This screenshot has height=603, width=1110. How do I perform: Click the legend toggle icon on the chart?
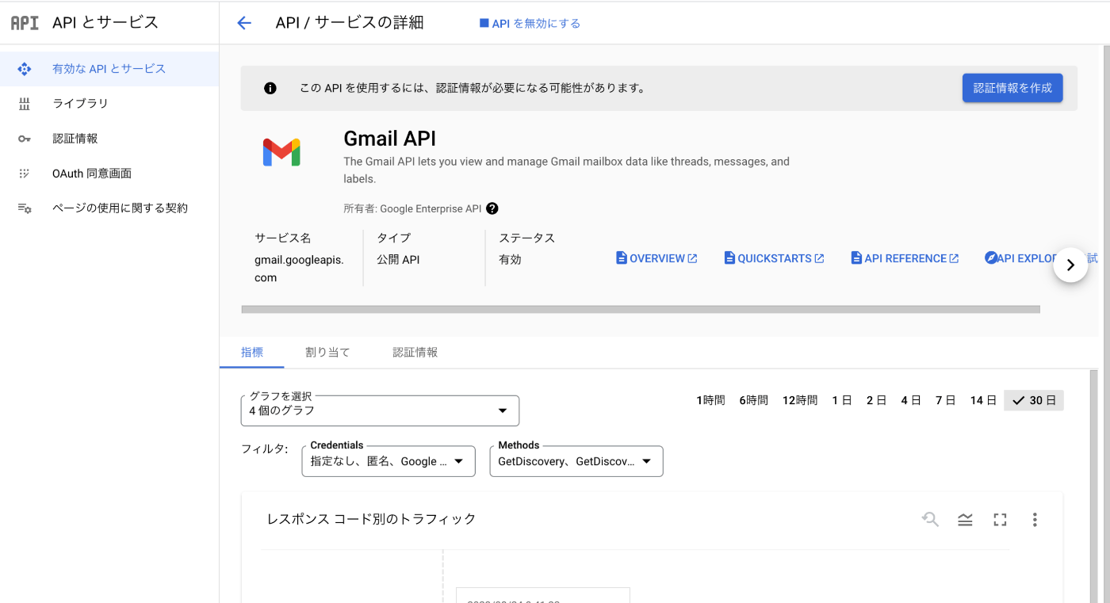coord(965,519)
